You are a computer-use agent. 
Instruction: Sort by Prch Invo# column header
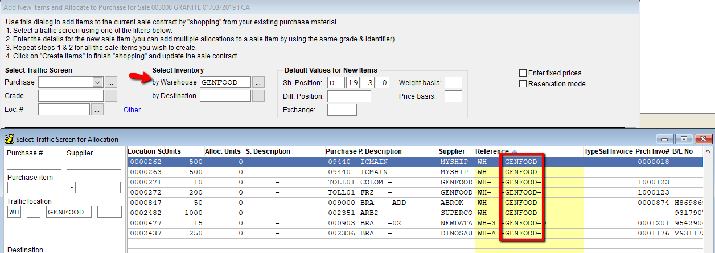(x=652, y=151)
